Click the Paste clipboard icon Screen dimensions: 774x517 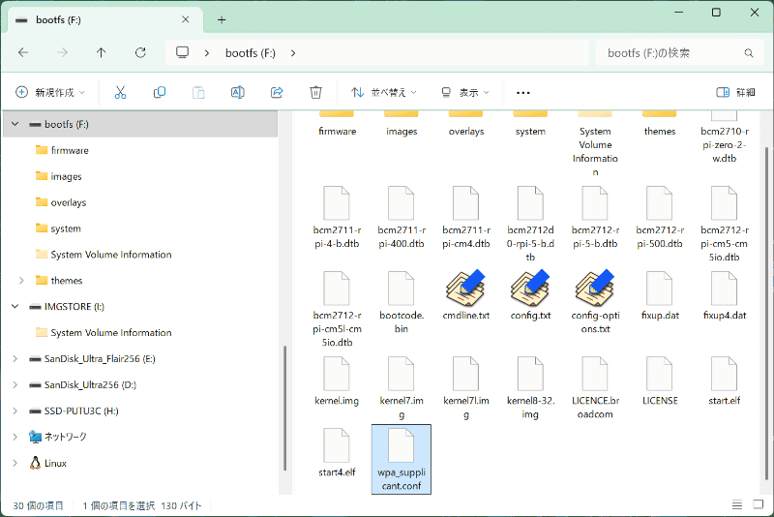tap(198, 92)
